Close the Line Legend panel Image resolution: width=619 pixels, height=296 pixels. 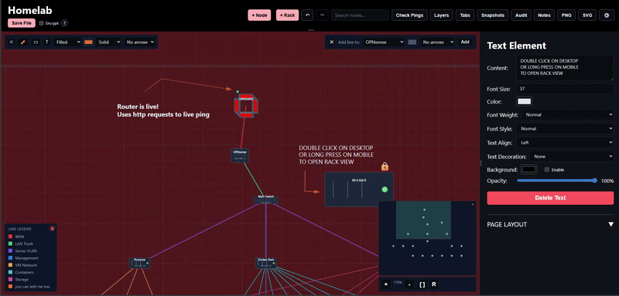pyautogui.click(x=52, y=229)
